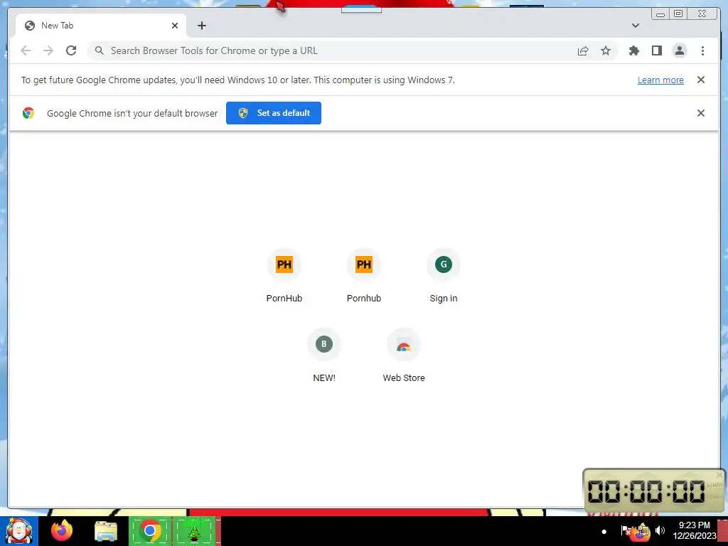Open the Sign in shortcut tile
The width and height of the screenshot is (728, 546).
(x=444, y=276)
